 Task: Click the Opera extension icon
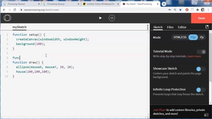(187, 10)
